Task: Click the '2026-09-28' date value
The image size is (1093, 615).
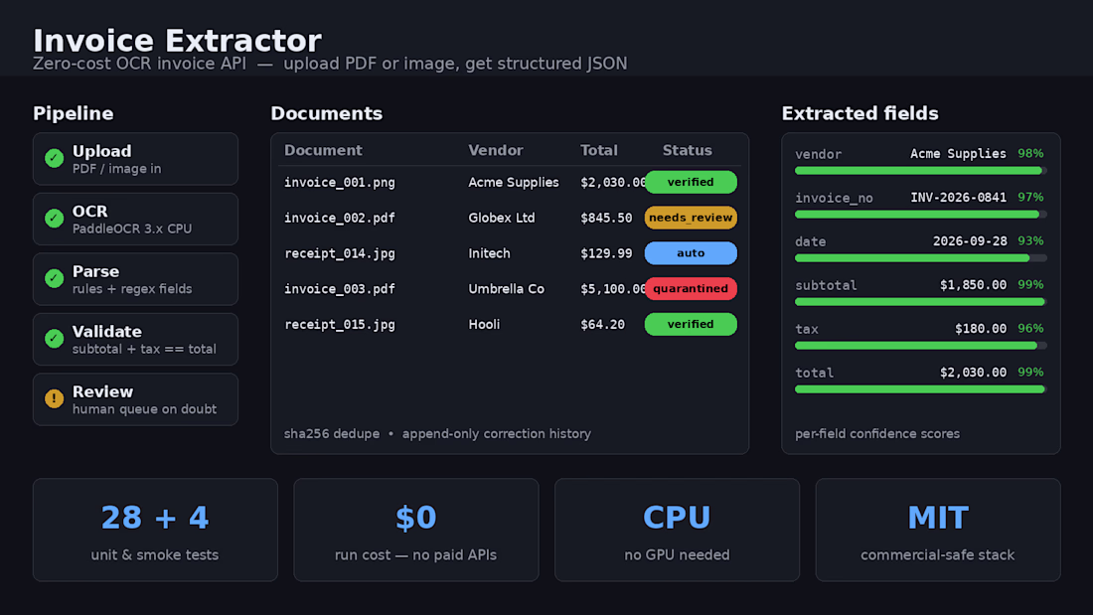Action: [970, 241]
